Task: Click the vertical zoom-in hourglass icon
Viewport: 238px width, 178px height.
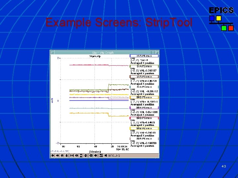Action: [x=81, y=156]
